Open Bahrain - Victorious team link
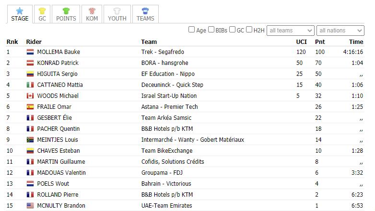Screen dimensions: 375x211 [166, 184]
